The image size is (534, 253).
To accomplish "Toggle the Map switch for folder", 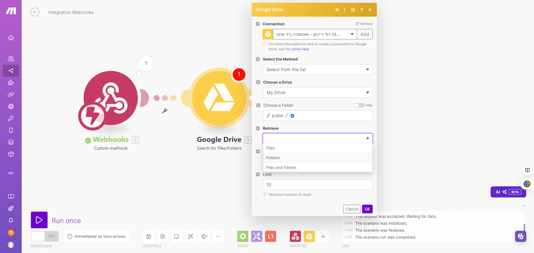I will (x=359, y=105).
